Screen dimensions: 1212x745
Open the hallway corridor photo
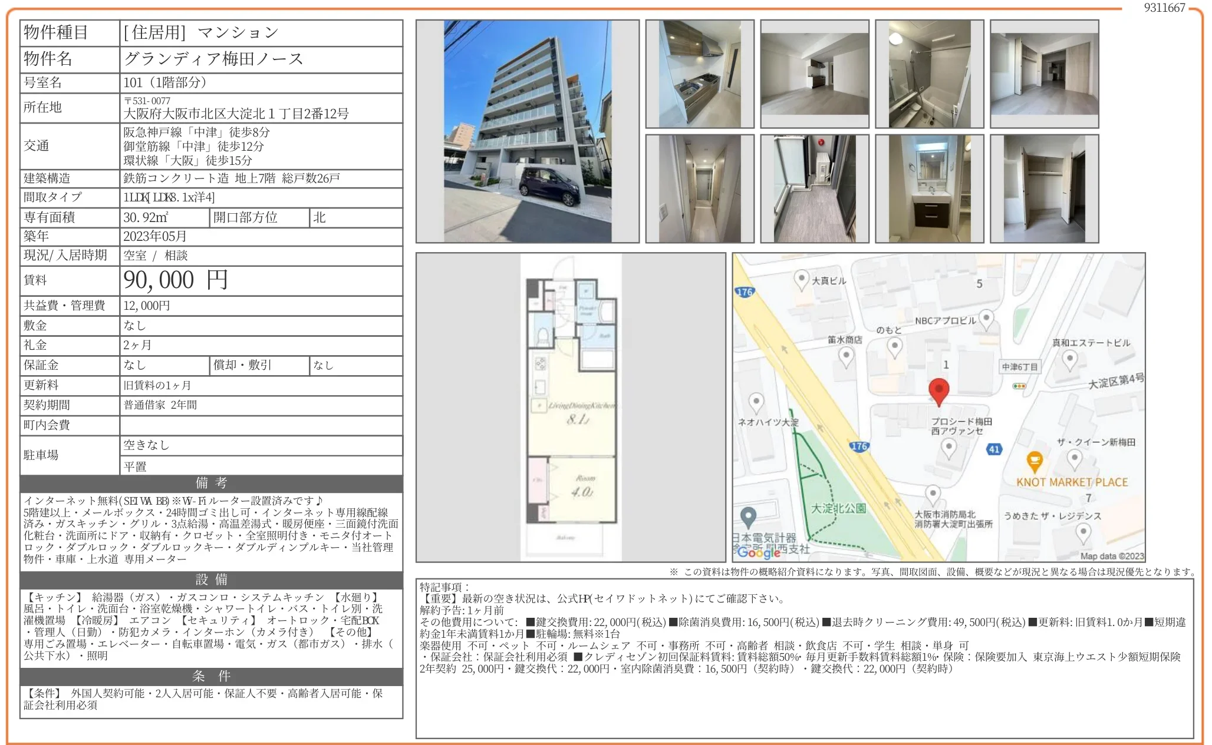[700, 188]
